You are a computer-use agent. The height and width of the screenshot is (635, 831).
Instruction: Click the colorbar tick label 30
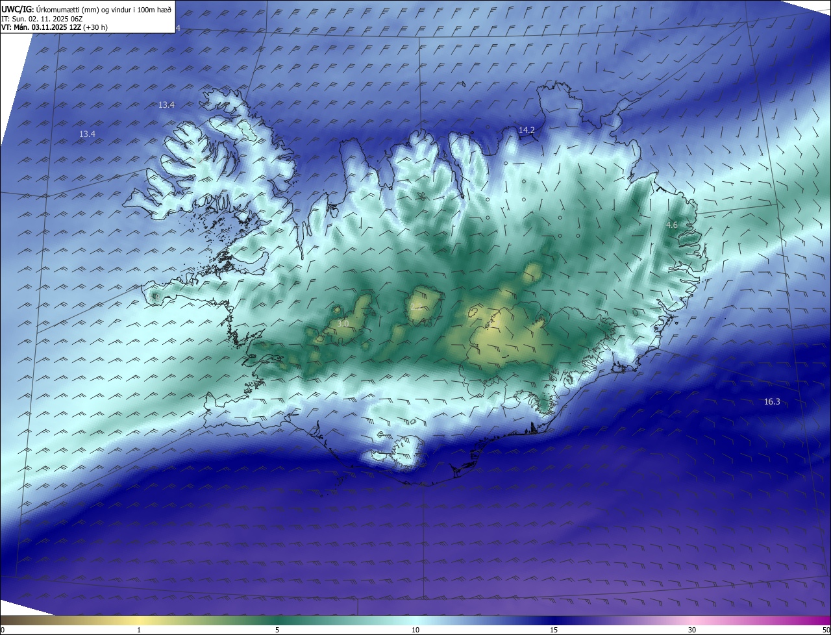692,630
